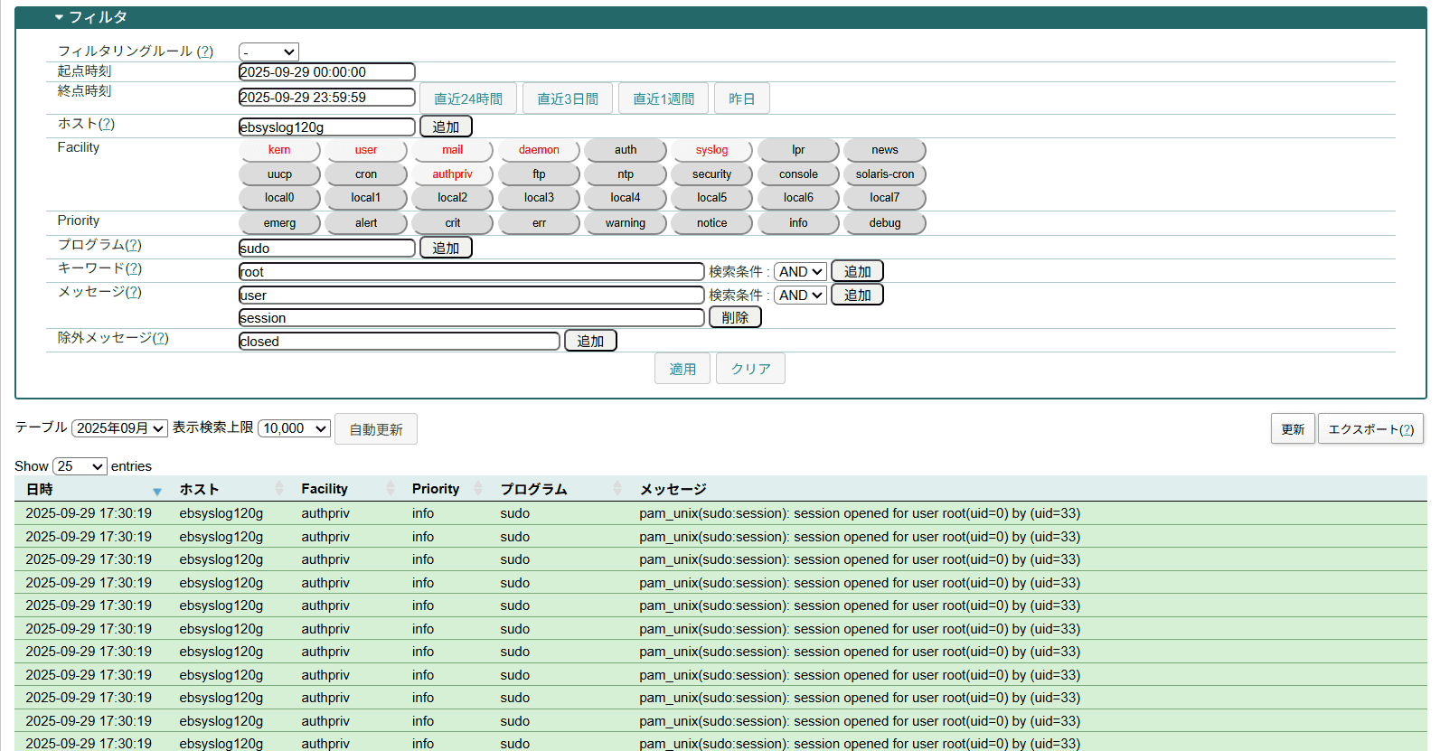The height and width of the screenshot is (751, 1440).
Task: Open the help link next to ホスト
Action: (107, 124)
